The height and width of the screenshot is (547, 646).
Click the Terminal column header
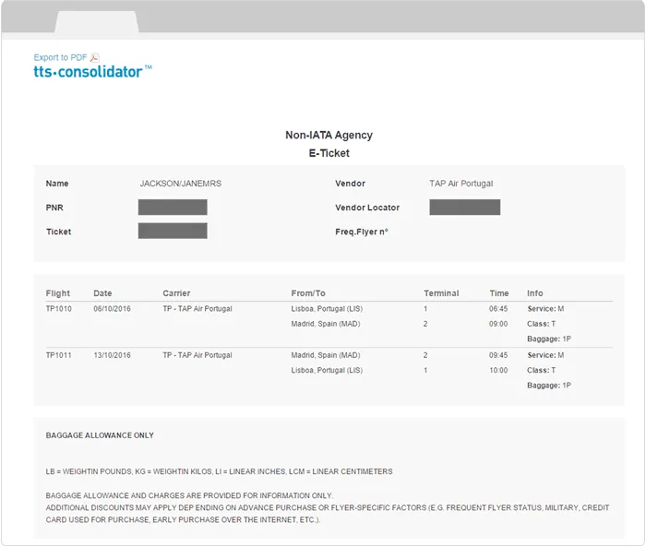tap(441, 293)
